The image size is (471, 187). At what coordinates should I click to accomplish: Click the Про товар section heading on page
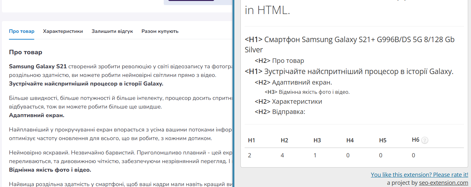26,52
